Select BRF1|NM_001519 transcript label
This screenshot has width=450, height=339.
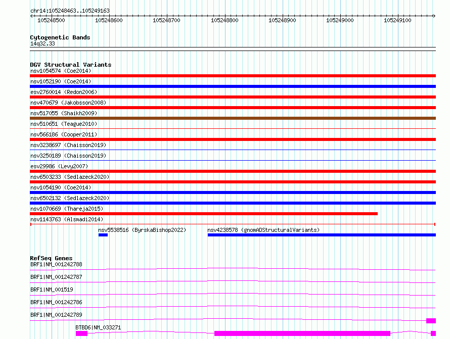(52, 289)
